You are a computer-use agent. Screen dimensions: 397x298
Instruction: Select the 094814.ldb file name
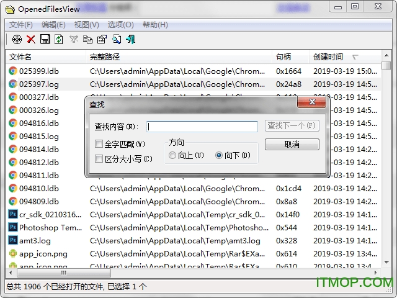[39, 149]
